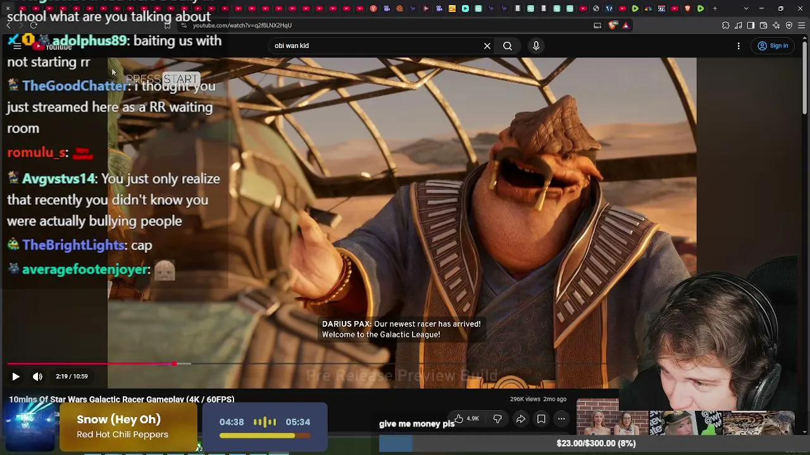This screenshot has width=810, height=455.
Task: Open the Brave Shields lion icon
Action: pos(613,25)
